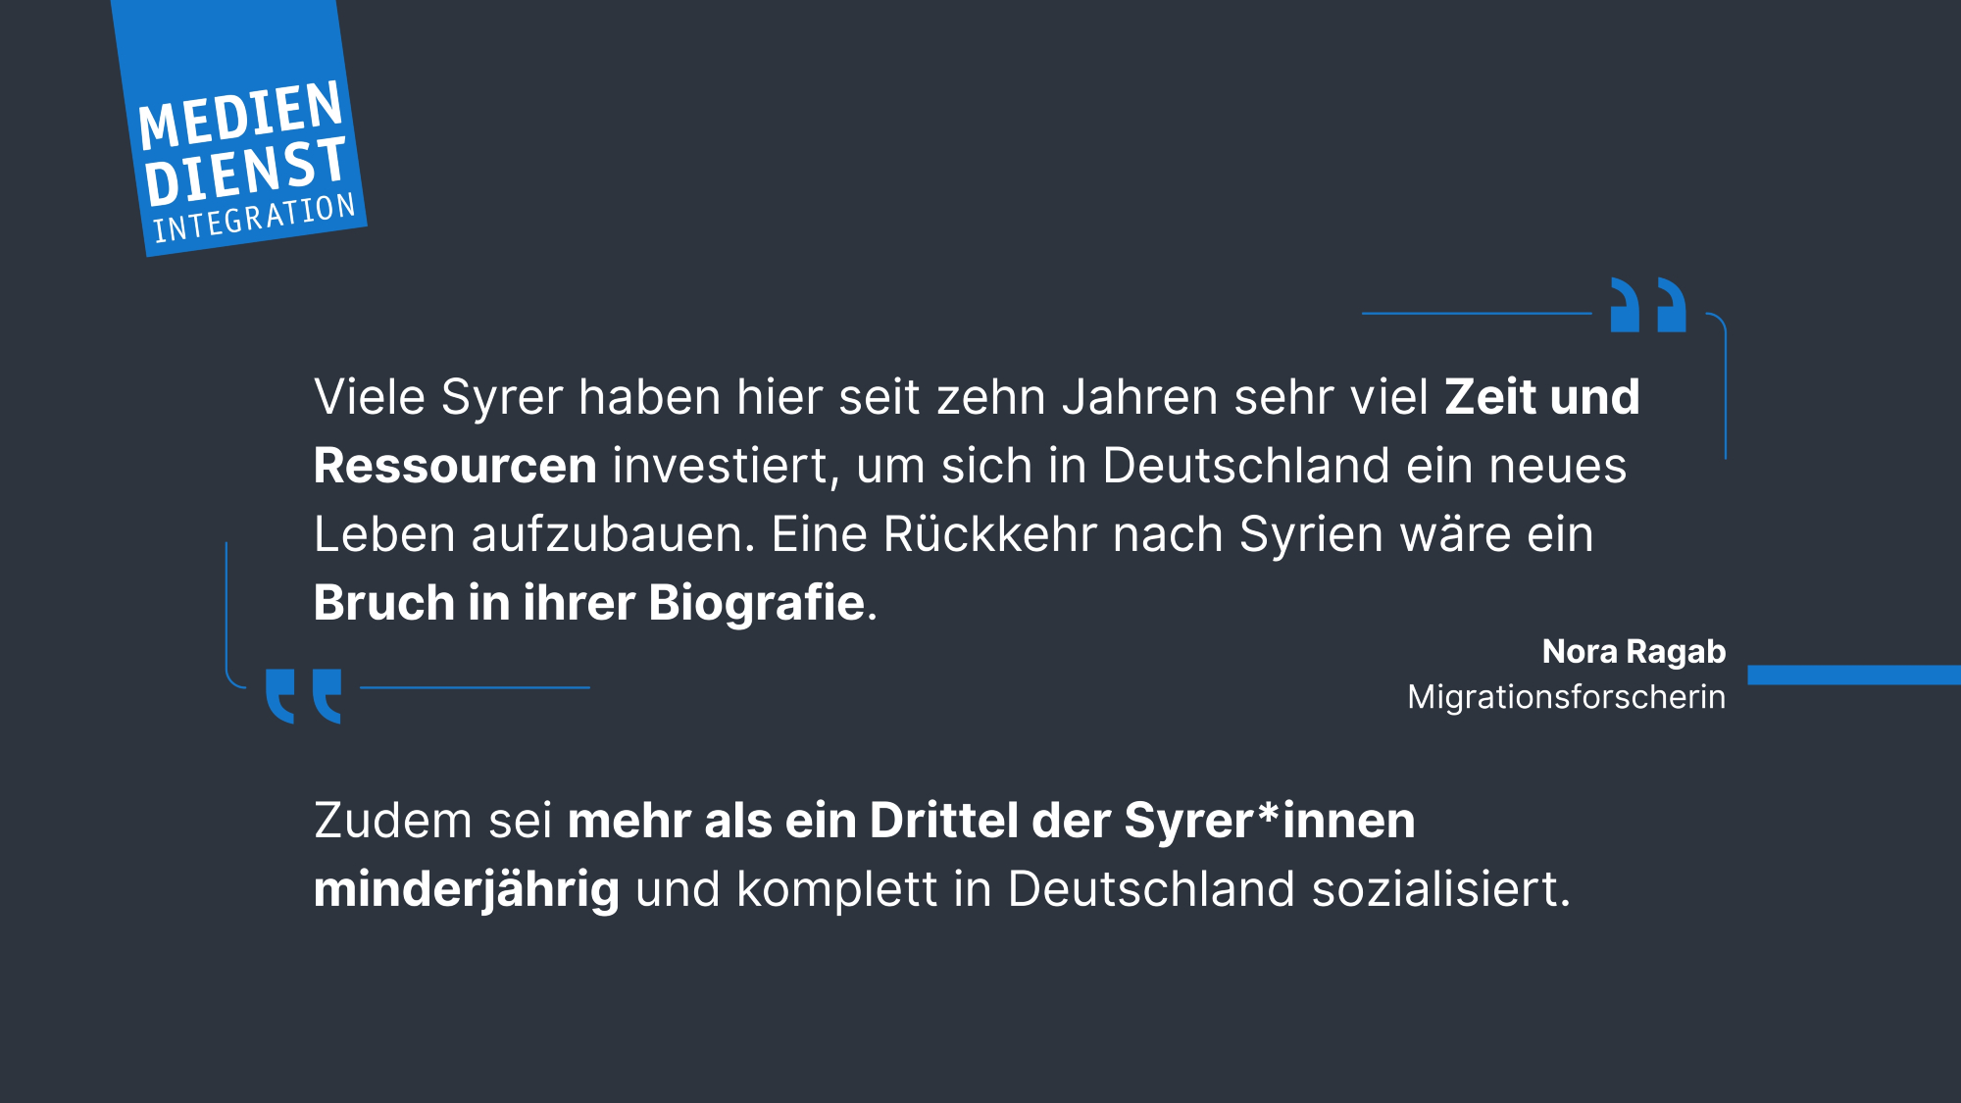
Task: Click the blue quotation marks at bottom left
Action: (x=303, y=696)
